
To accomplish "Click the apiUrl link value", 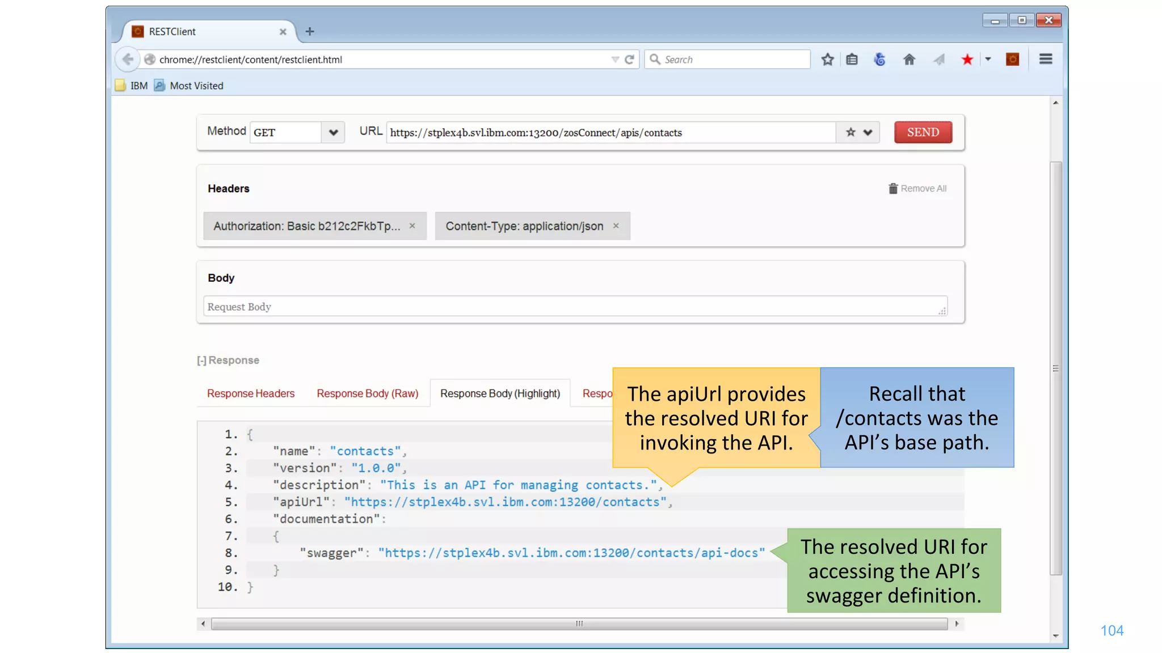I will (x=505, y=502).
